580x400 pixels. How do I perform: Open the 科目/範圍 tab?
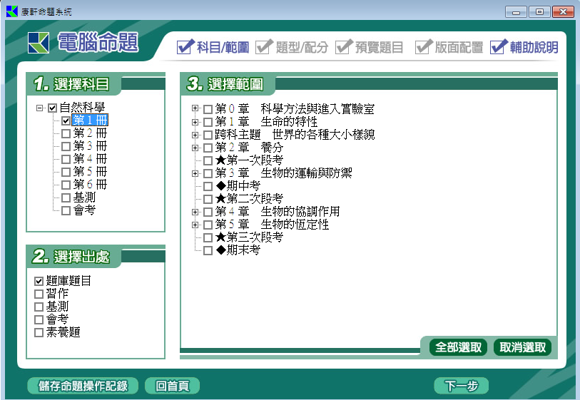coord(213,47)
